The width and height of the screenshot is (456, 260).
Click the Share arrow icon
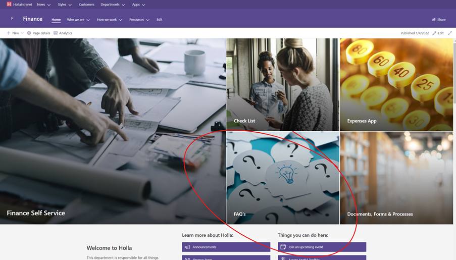[434, 20]
